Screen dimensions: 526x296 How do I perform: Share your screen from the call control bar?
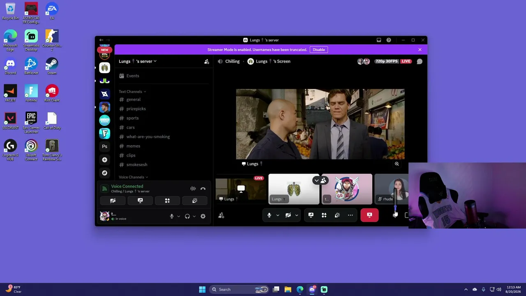click(311, 215)
